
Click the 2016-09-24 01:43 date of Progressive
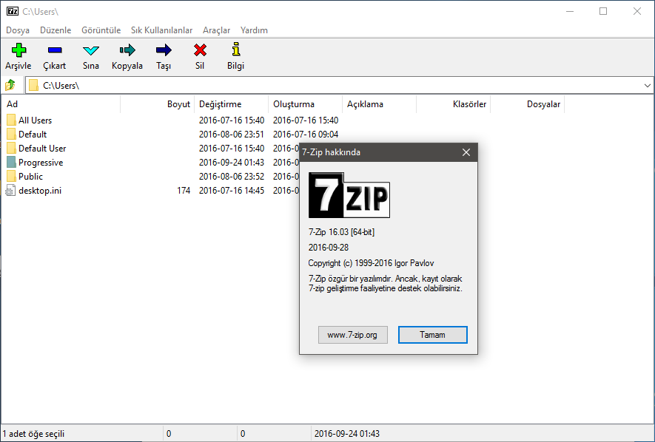(x=232, y=162)
